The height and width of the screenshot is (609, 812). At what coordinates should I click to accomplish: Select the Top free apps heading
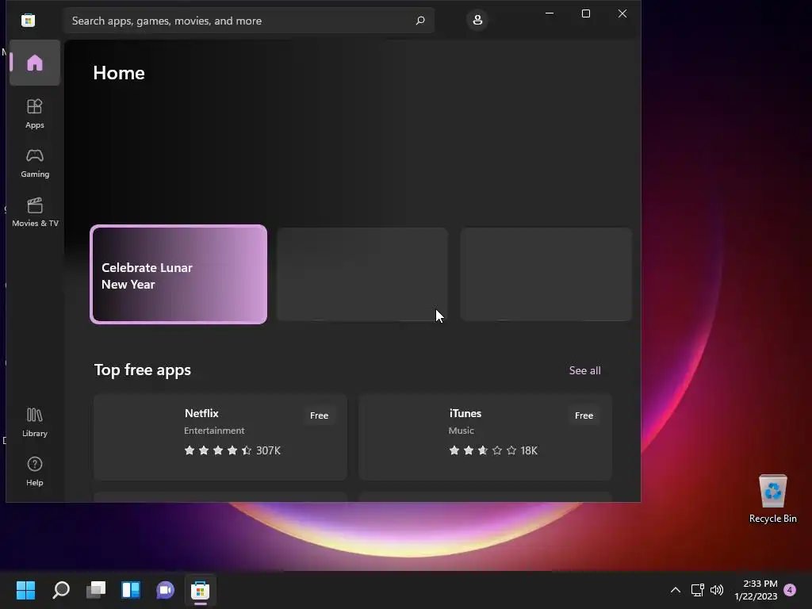(143, 370)
